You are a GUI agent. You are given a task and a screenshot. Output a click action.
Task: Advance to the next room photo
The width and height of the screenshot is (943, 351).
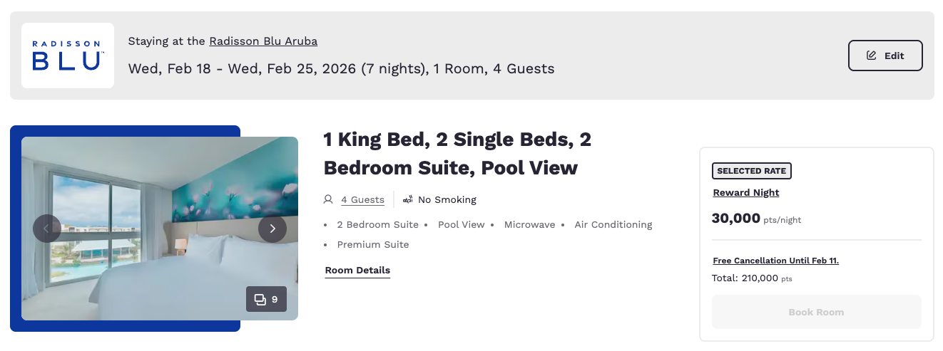point(272,229)
